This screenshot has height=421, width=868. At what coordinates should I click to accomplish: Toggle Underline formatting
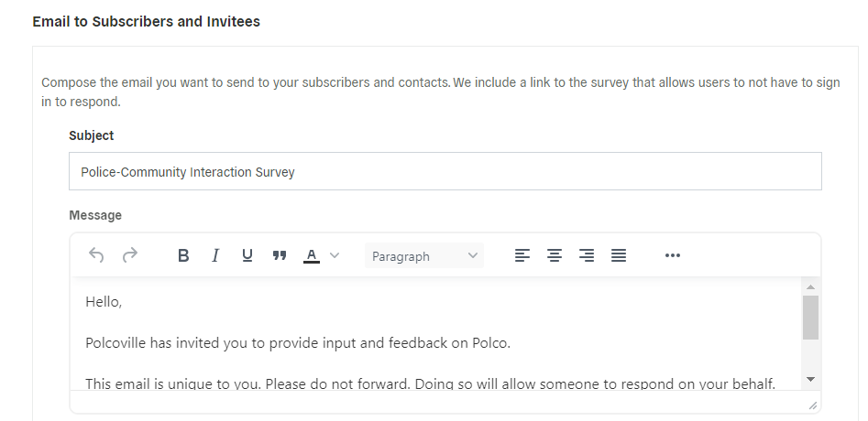(x=247, y=256)
